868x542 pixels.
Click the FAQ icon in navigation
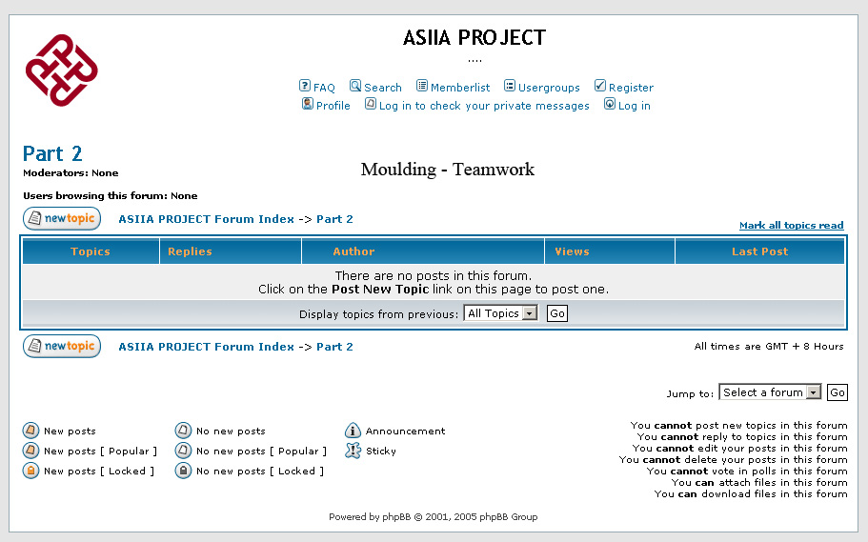[305, 86]
